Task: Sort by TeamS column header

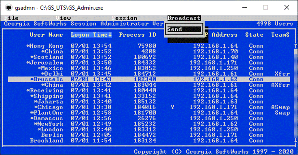Action: pyautogui.click(x=280, y=35)
